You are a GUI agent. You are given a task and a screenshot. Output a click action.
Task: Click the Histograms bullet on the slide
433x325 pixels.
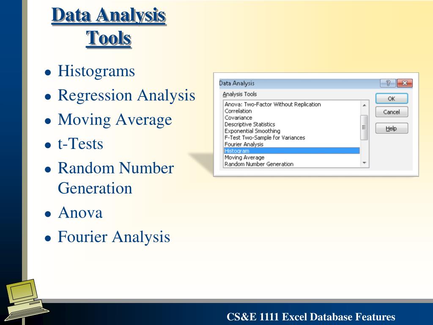click(x=96, y=71)
